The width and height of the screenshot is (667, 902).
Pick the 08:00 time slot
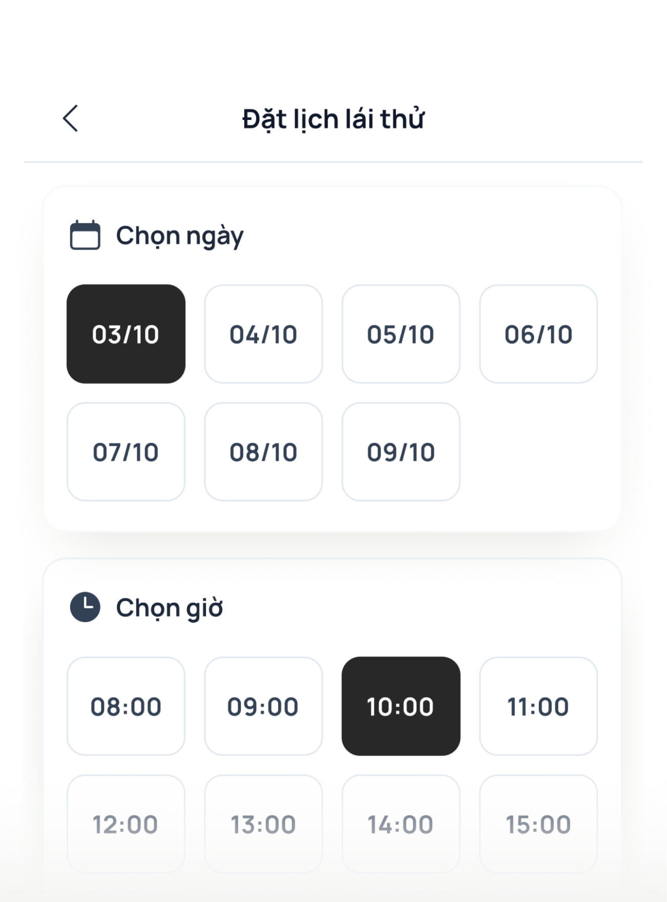(x=126, y=706)
